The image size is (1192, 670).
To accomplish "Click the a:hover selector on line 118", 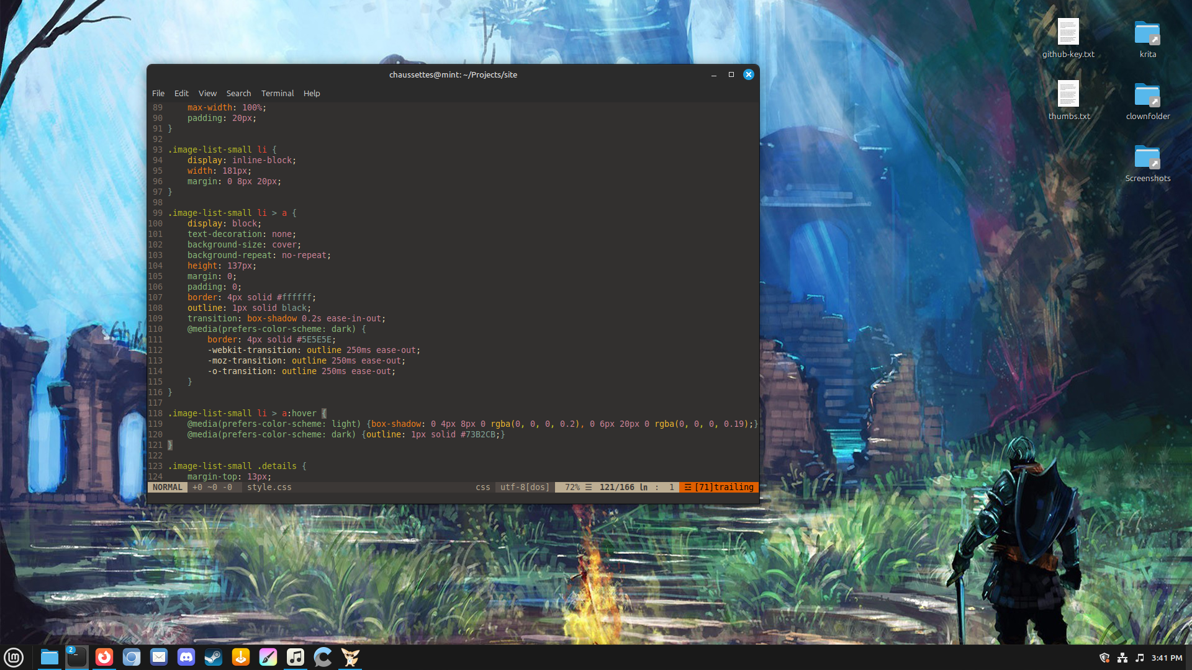I will 299,414.
